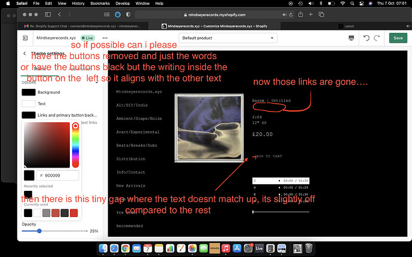Image resolution: width=412 pixels, height=257 pixels.
Task: Open Wi-Fi status in the menu bar
Action: [343, 4]
